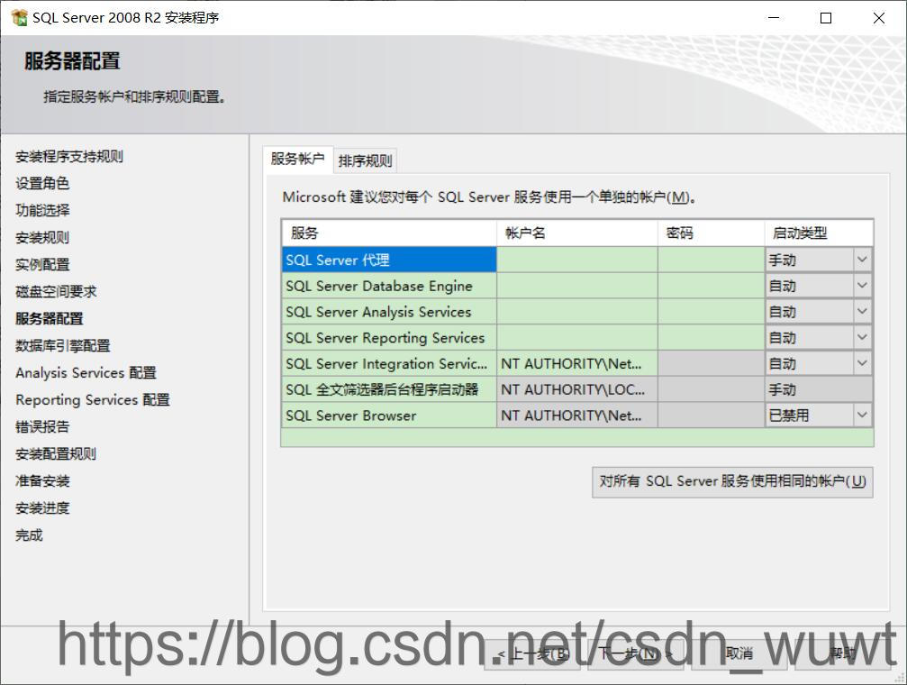
Task: Select the SQL Server 代理 service row
Action: (x=389, y=260)
